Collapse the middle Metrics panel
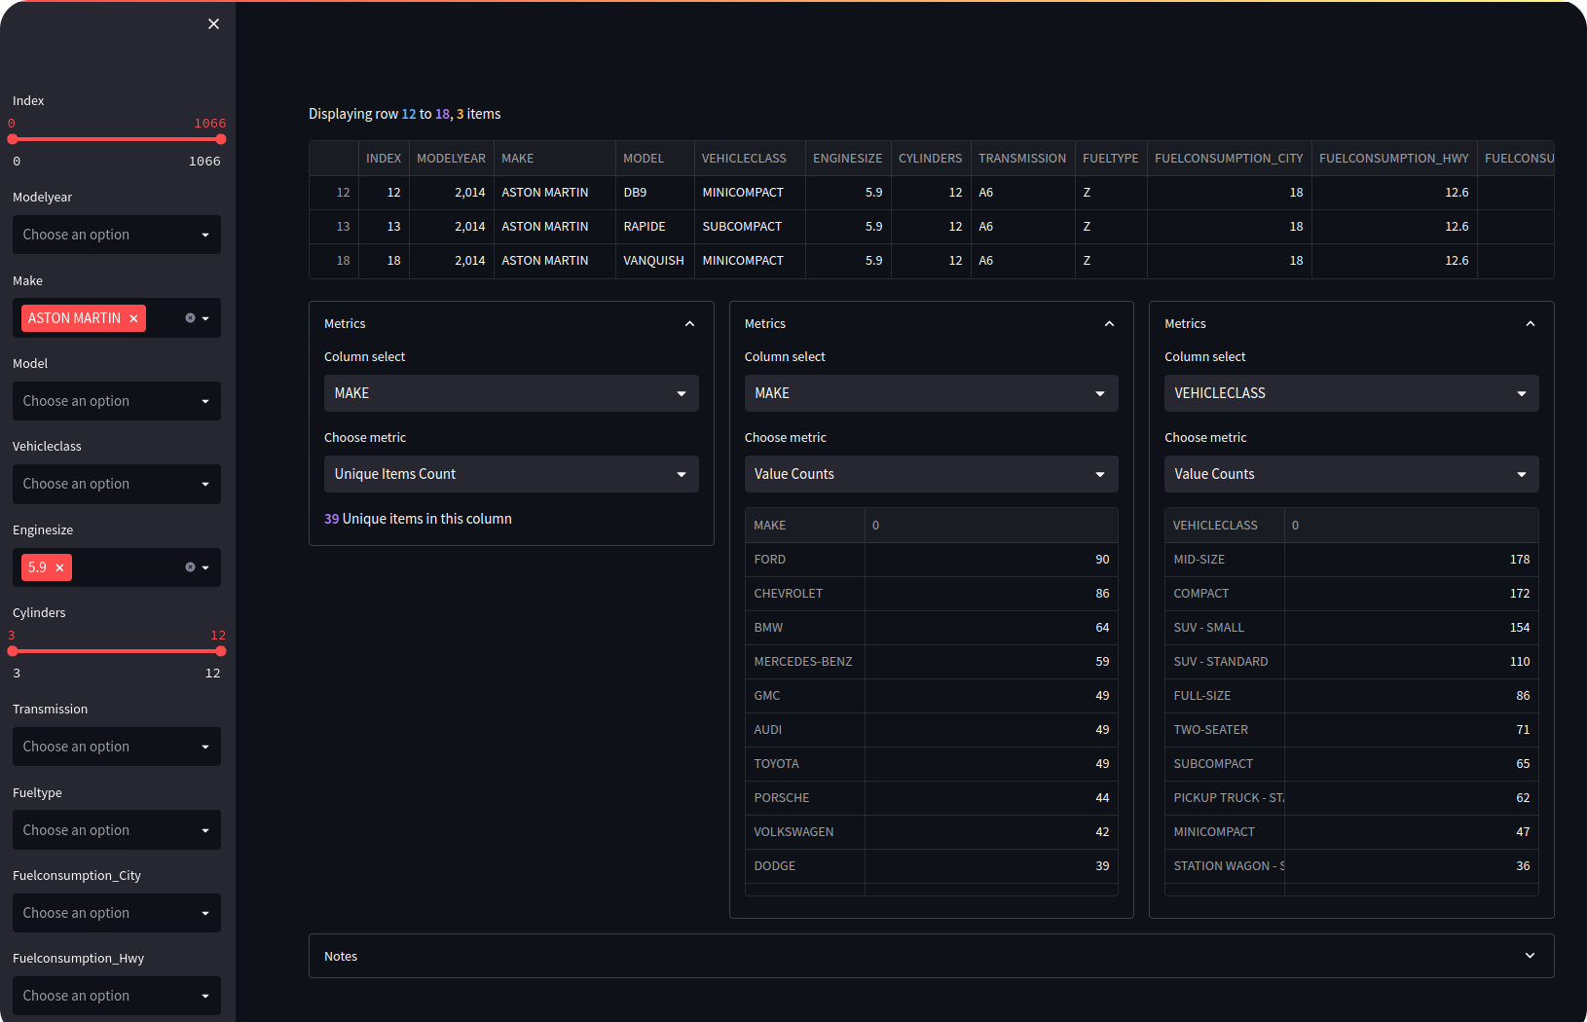 pyautogui.click(x=1109, y=324)
